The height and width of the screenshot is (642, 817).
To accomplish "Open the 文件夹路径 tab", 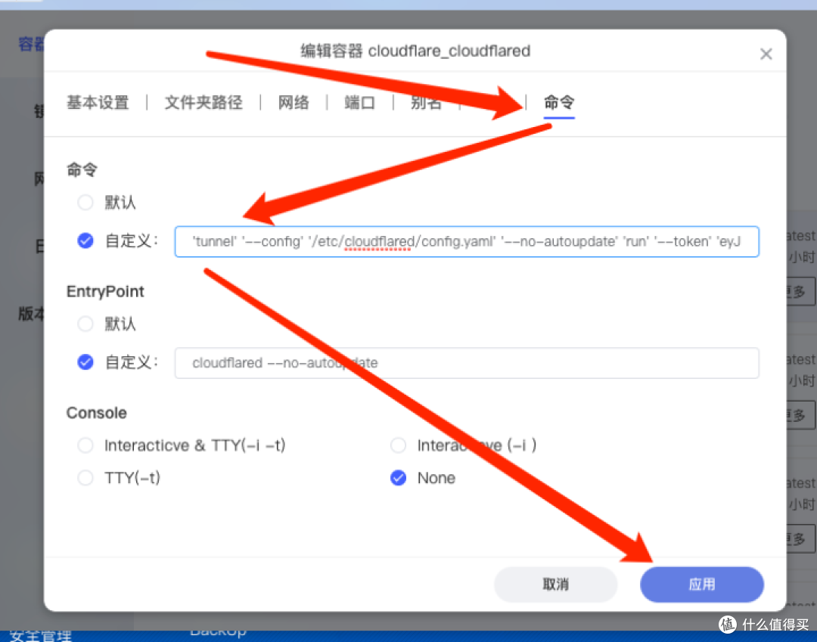I will pyautogui.click(x=203, y=102).
